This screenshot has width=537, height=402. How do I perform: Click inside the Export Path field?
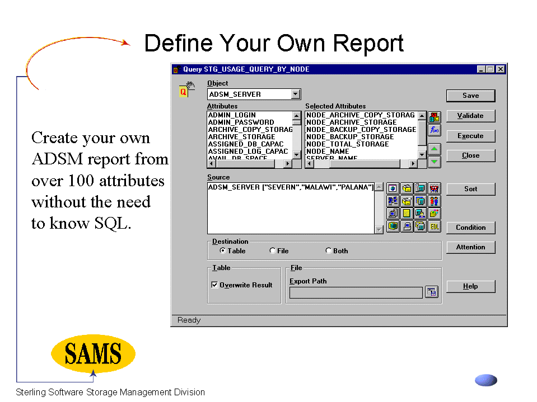pos(356,292)
